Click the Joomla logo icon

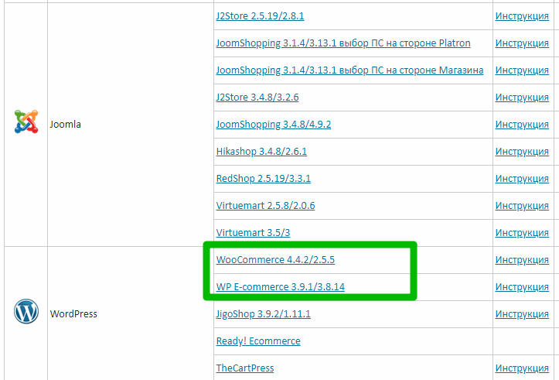[26, 122]
